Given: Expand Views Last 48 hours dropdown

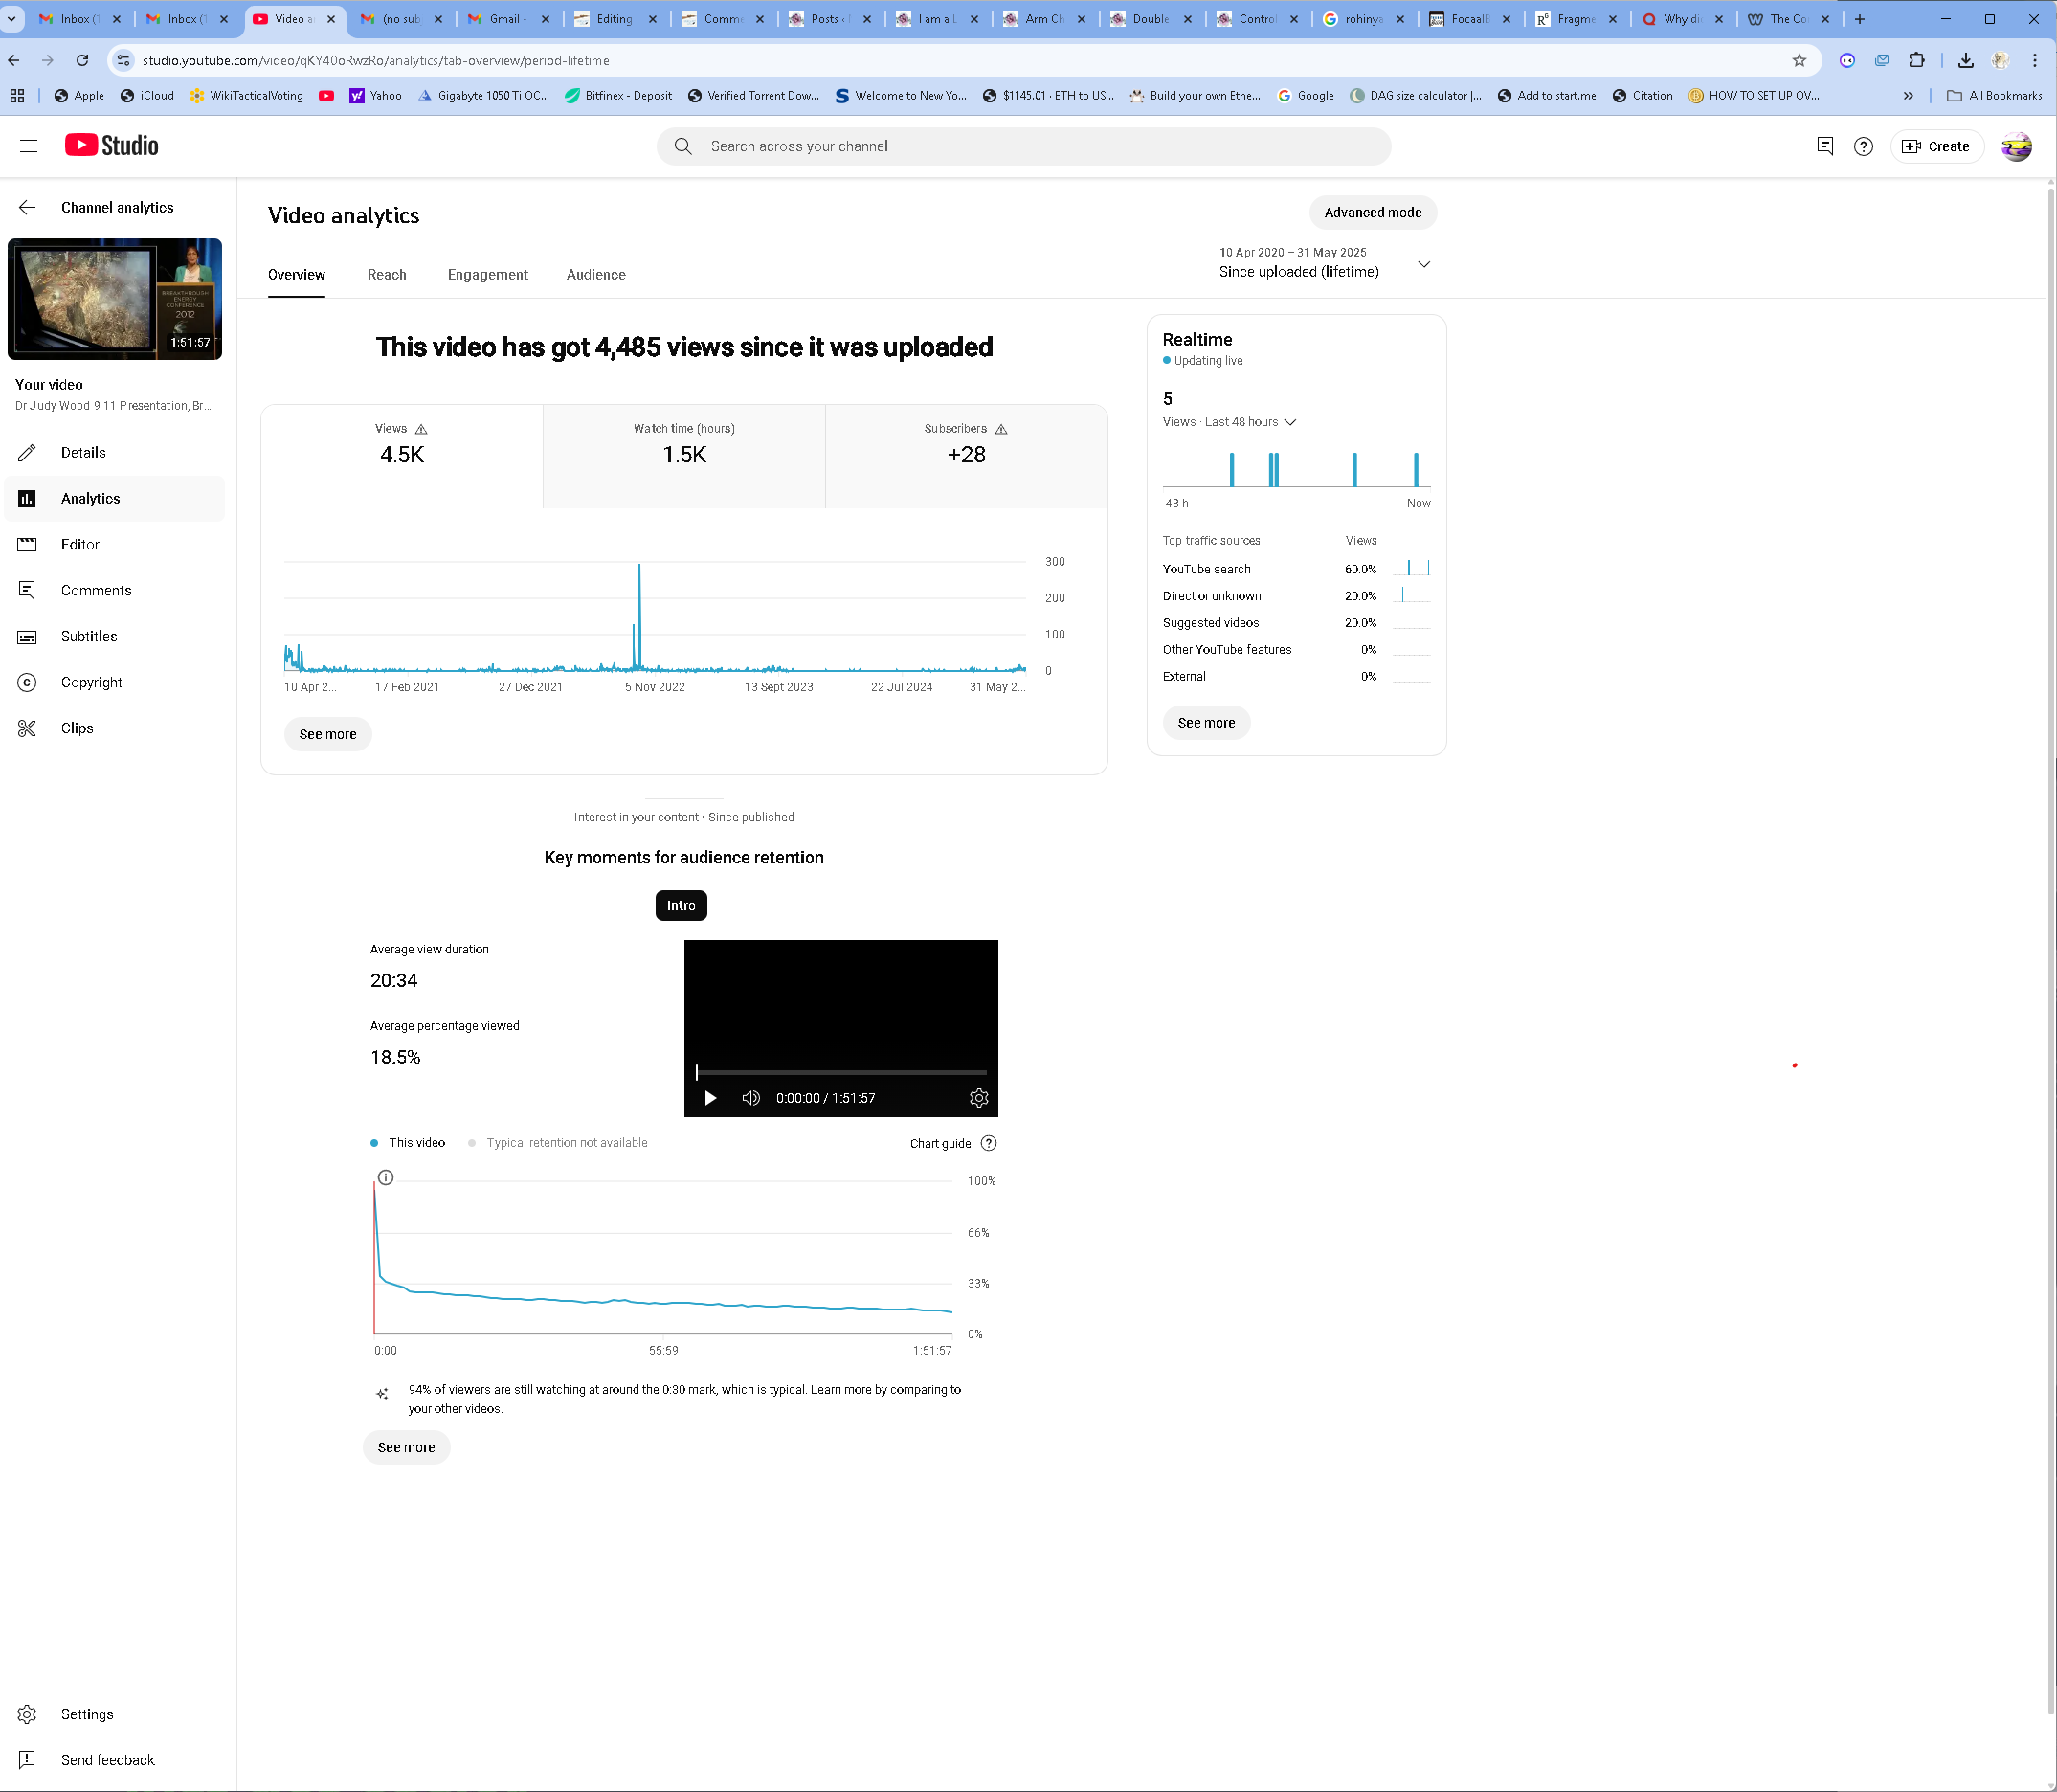Looking at the screenshot, I should pos(1230,422).
